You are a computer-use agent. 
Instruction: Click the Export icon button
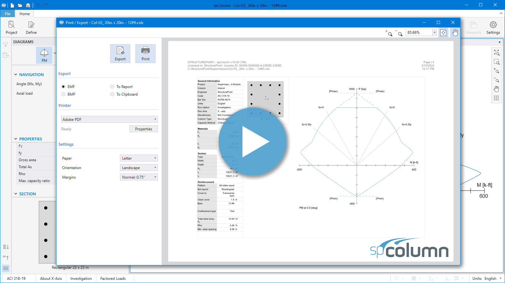coord(120,53)
